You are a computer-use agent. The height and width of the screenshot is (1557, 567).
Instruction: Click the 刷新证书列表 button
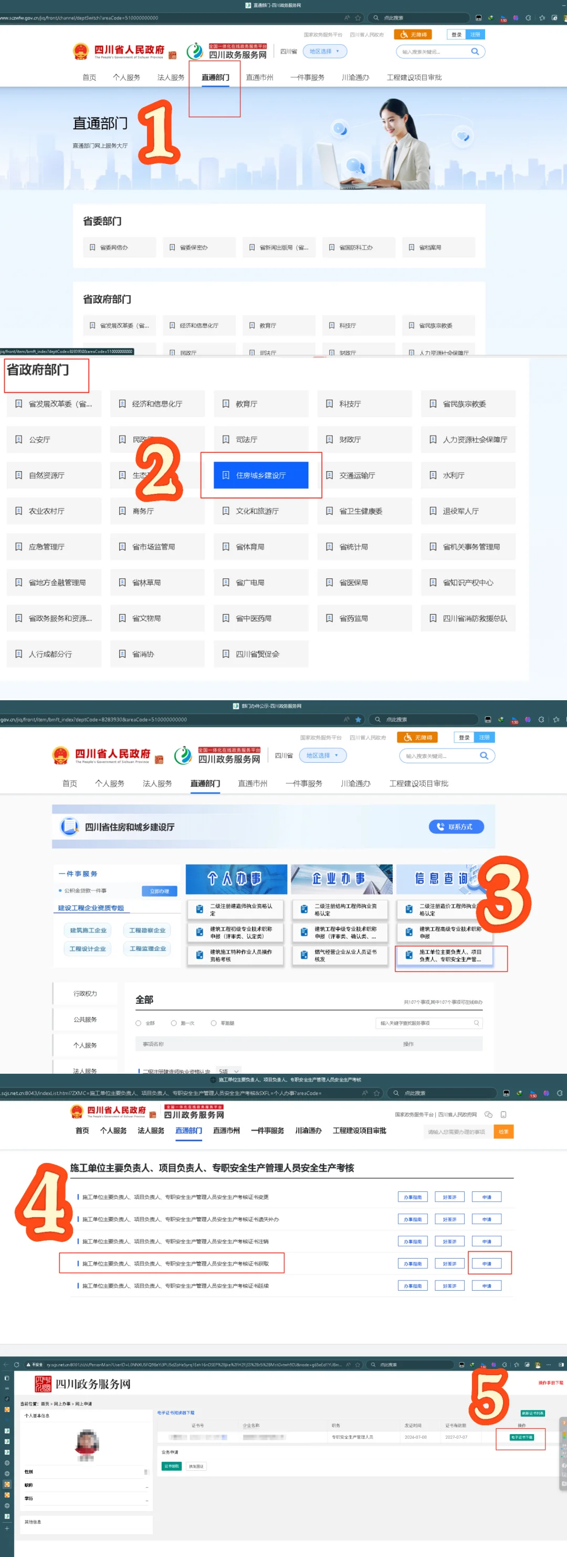pos(532,1413)
